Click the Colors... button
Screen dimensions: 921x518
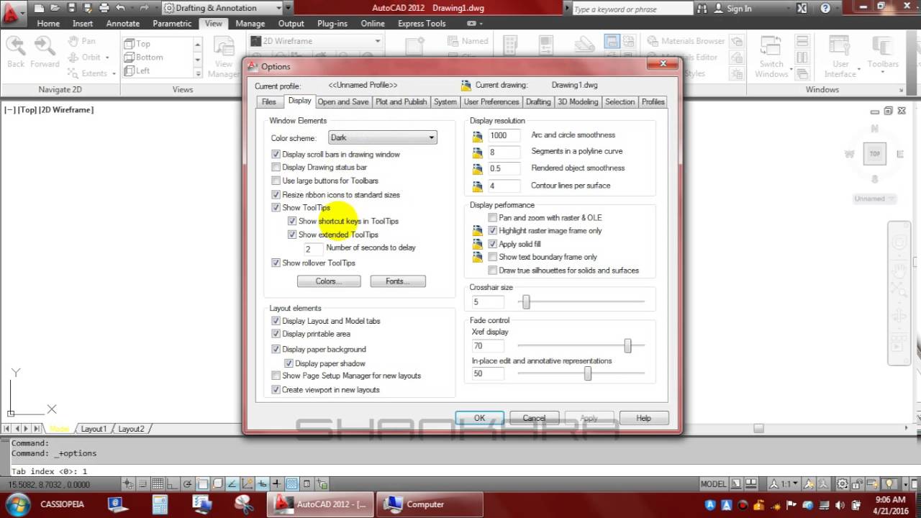click(329, 281)
